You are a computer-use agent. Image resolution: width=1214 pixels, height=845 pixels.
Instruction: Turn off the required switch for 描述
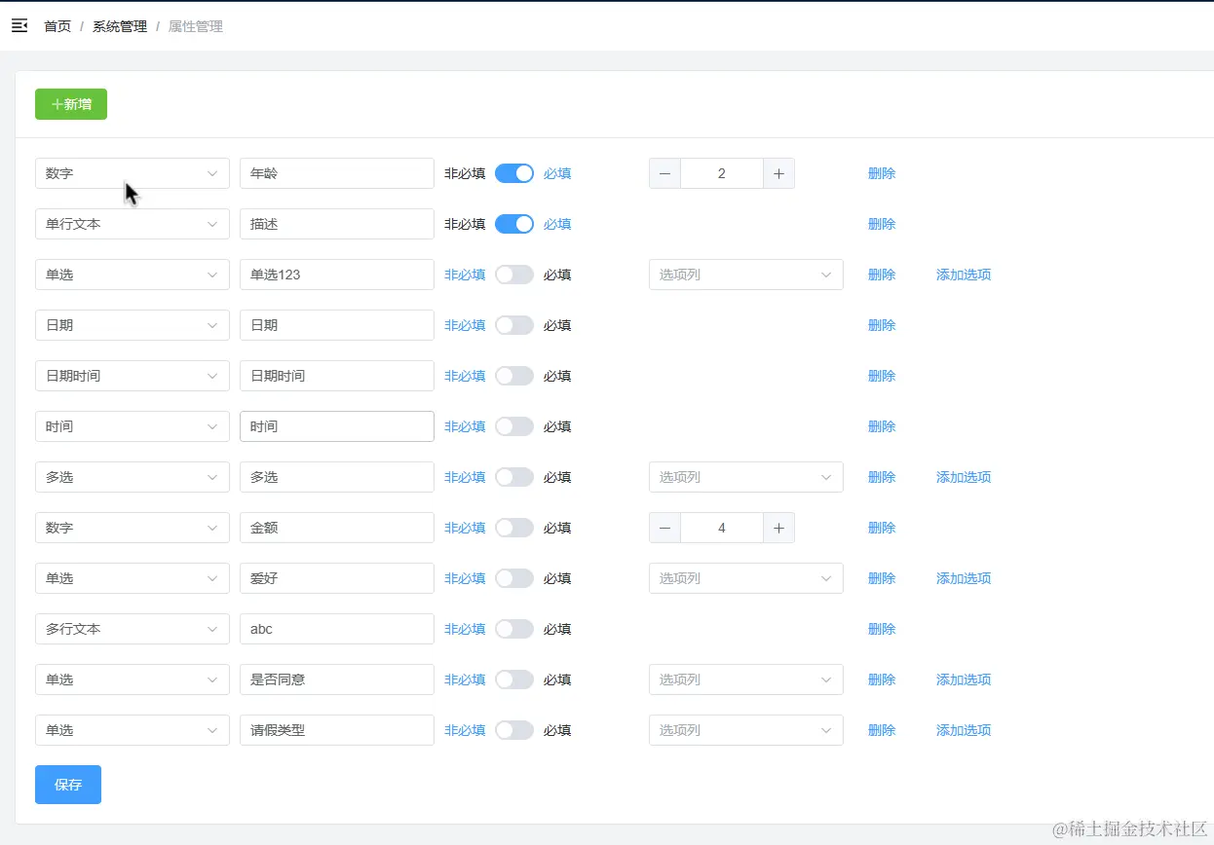pyautogui.click(x=514, y=224)
